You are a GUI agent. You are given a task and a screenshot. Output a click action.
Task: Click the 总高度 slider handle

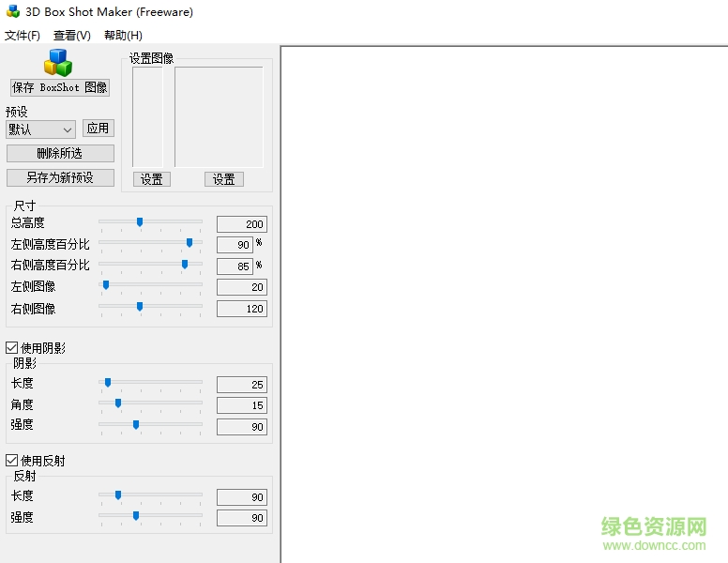139,222
